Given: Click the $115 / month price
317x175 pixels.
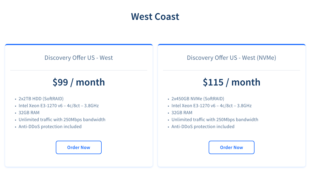Looking at the screenshot, I should [231, 82].
